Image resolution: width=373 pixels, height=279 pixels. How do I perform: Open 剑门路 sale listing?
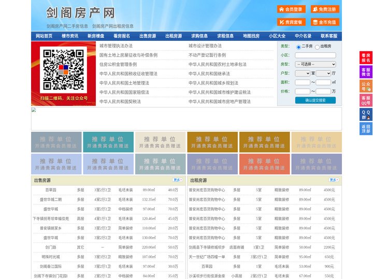click(51, 247)
